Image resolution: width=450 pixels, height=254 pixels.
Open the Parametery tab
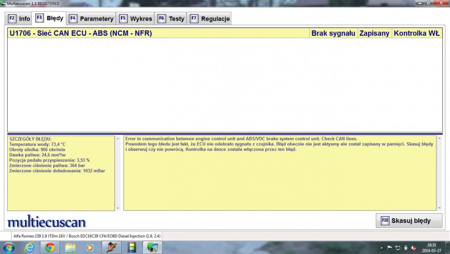point(91,19)
